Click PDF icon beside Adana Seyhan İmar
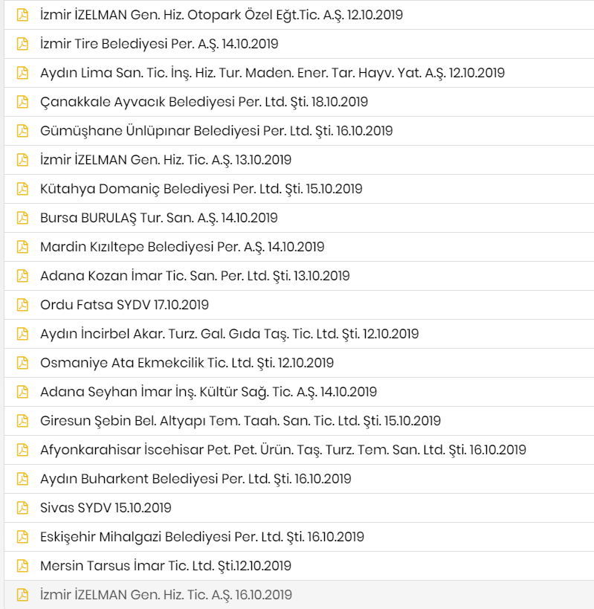Image resolution: width=594 pixels, height=609 pixels. pyautogui.click(x=22, y=392)
